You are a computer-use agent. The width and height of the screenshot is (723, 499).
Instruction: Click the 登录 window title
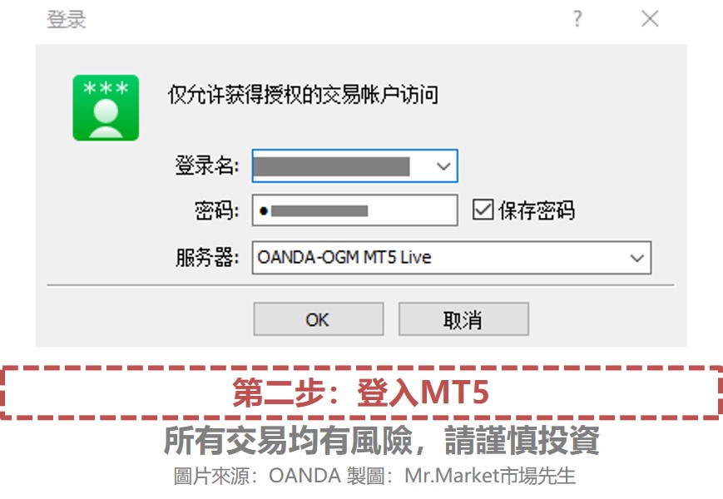[x=67, y=19]
